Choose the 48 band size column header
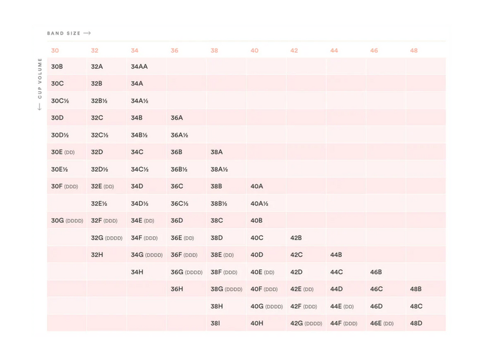The width and height of the screenshot is (485, 359). coord(414,51)
